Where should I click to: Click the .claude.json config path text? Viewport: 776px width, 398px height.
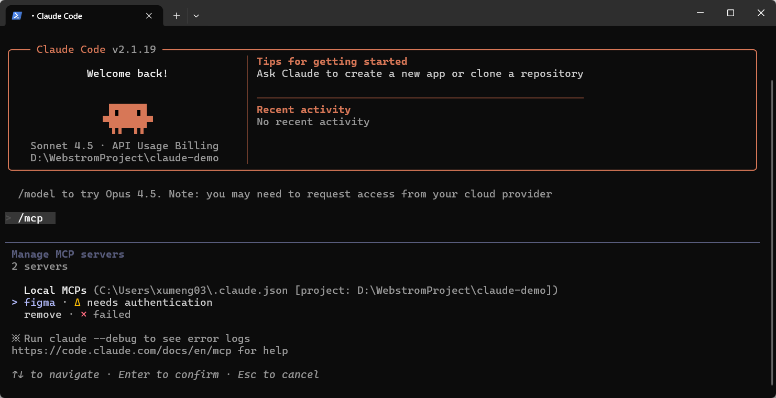[x=193, y=290]
